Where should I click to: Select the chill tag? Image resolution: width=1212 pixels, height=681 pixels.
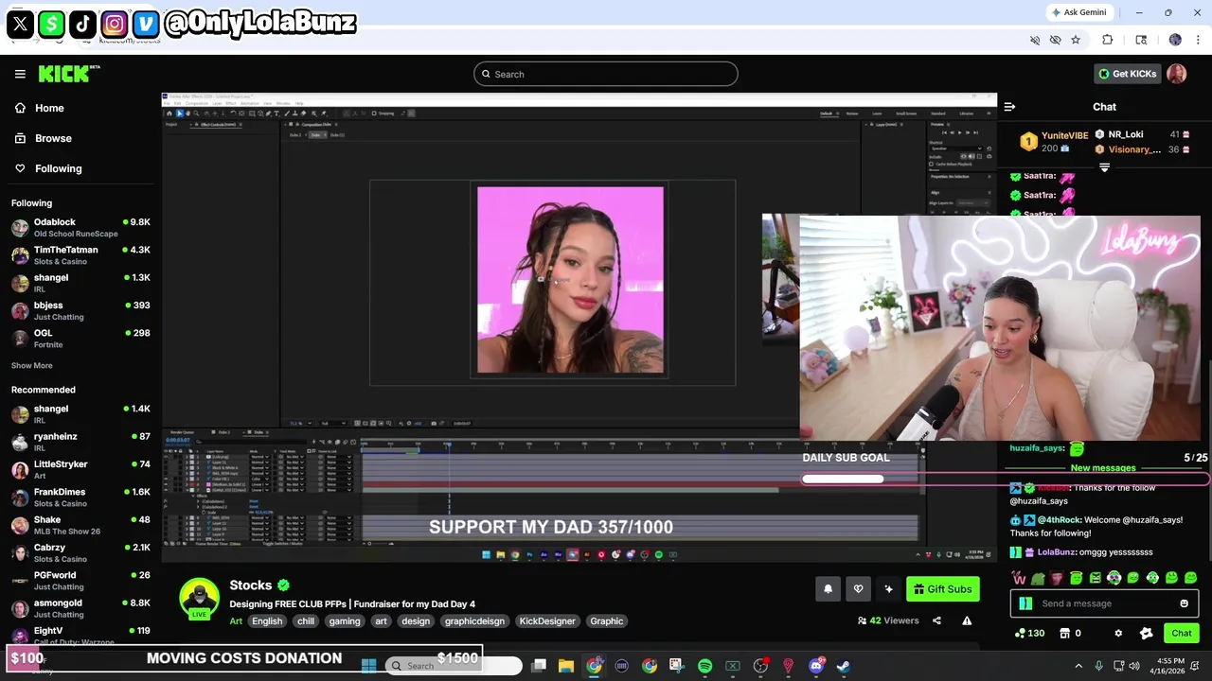tap(306, 621)
